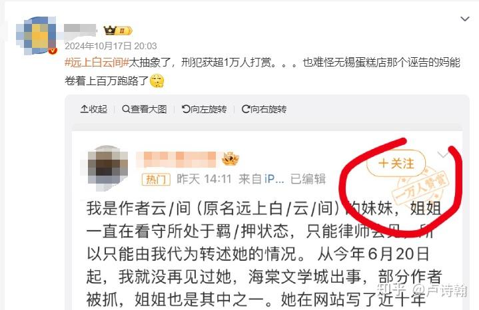Click the crown level II membership badge
Screen dimensions: 479x310
pos(118,31)
